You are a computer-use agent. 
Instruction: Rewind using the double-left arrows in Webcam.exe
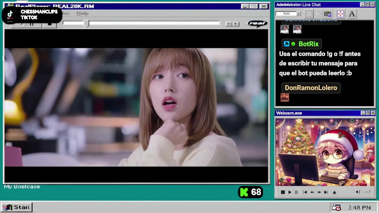point(312,192)
